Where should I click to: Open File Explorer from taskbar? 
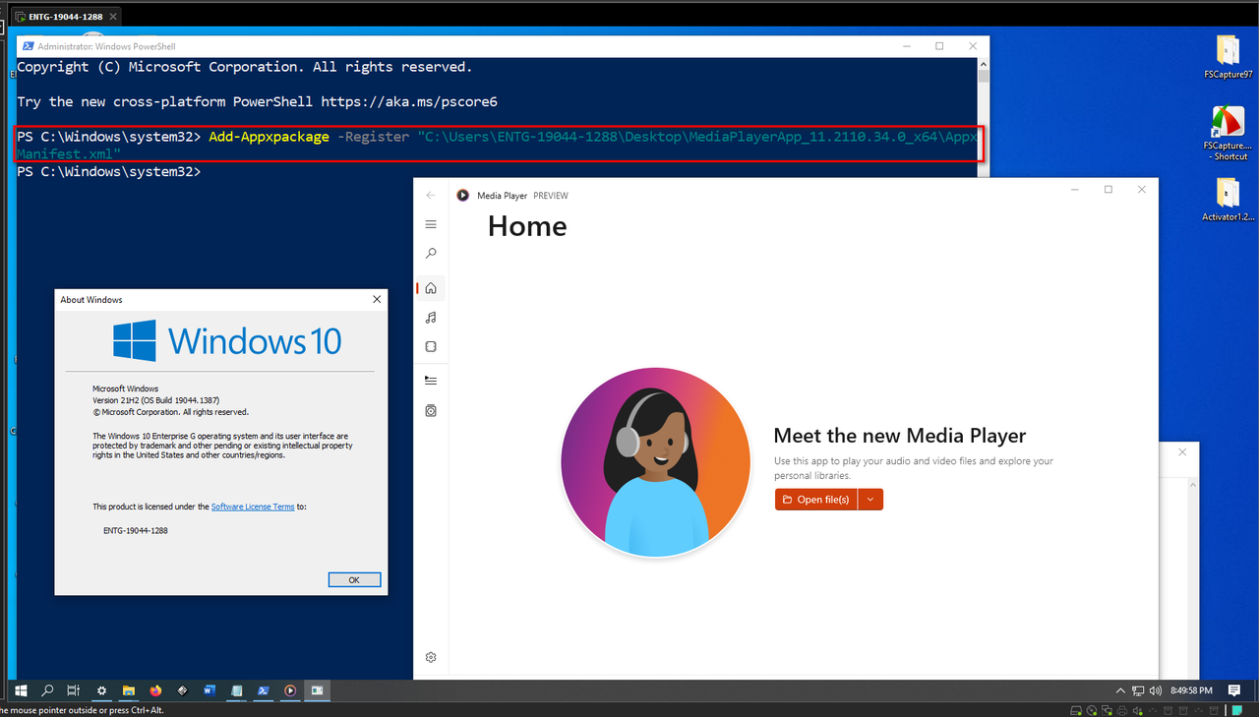coord(128,690)
